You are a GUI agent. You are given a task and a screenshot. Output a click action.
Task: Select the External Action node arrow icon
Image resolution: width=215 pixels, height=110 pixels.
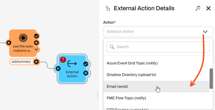[x=72, y=64]
